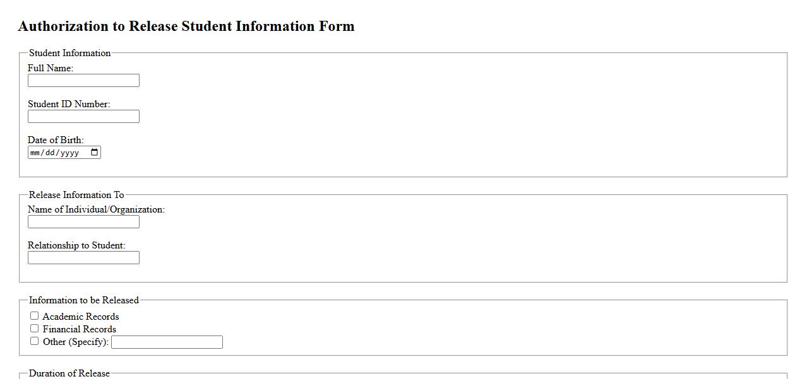Enable the Financial Records checkbox
The width and height of the screenshot is (807, 379).
click(x=35, y=329)
